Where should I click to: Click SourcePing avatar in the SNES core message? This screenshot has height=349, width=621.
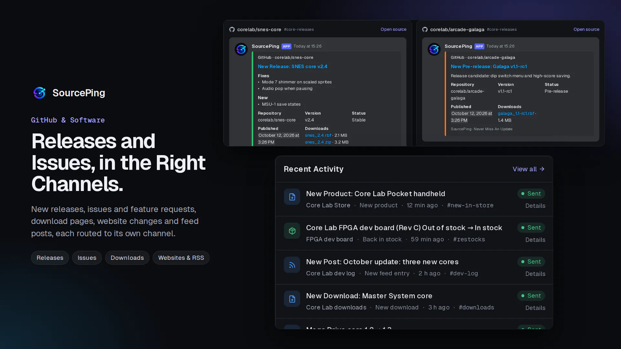pos(241,49)
